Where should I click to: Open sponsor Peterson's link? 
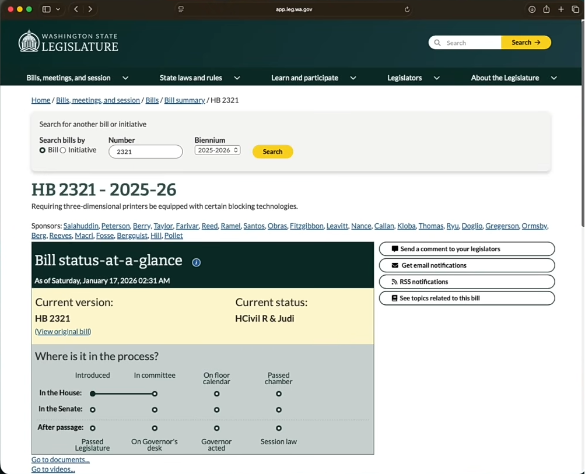coord(115,226)
